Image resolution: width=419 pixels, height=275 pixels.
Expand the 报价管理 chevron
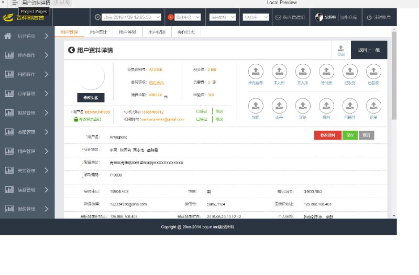click(47, 209)
